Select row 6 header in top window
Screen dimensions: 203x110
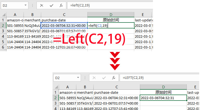pyautogui.click(x=3, y=47)
